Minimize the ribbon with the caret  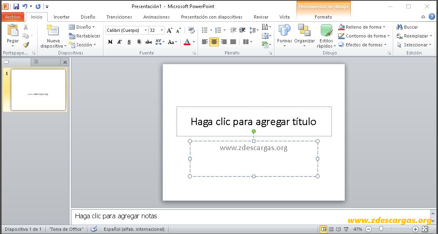click(423, 17)
